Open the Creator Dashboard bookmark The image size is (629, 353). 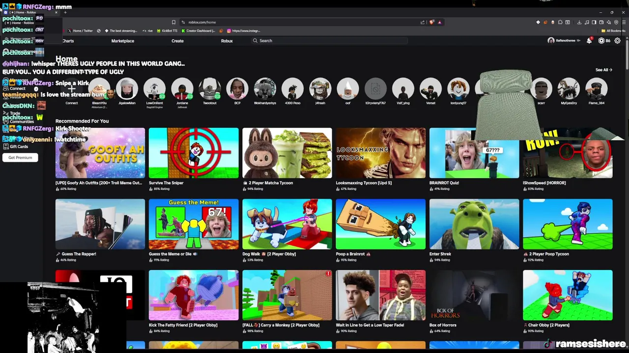tap(199, 30)
